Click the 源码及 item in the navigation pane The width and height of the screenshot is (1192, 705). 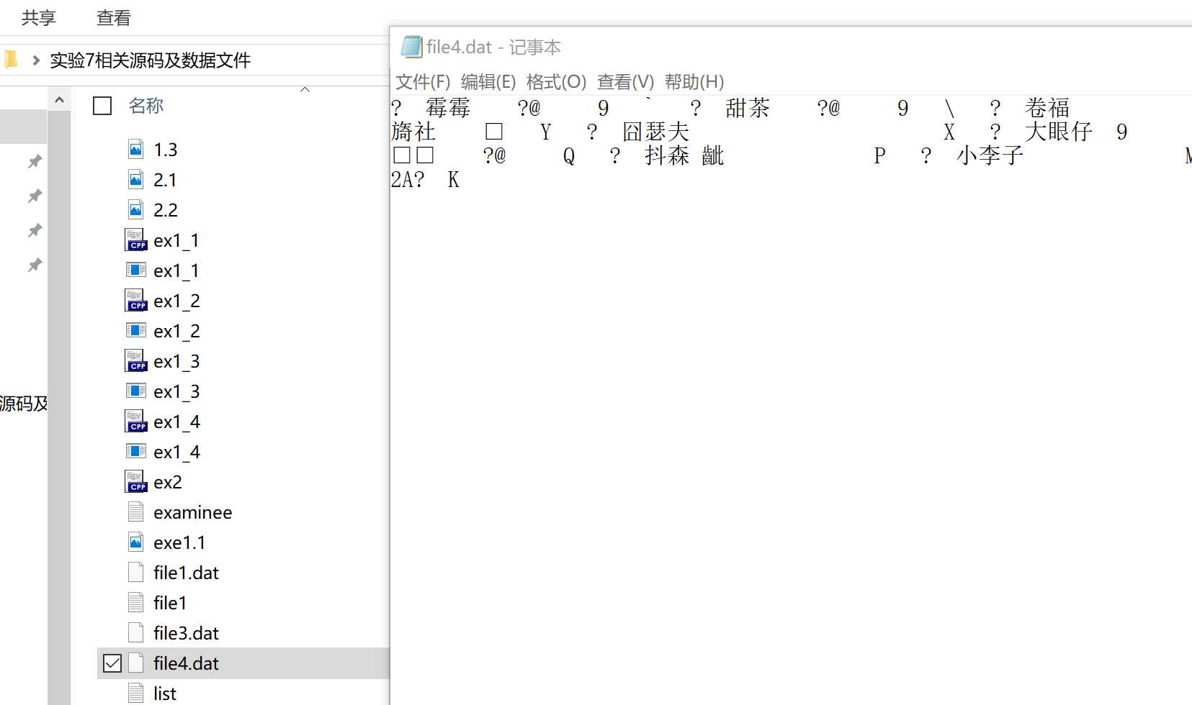point(24,404)
